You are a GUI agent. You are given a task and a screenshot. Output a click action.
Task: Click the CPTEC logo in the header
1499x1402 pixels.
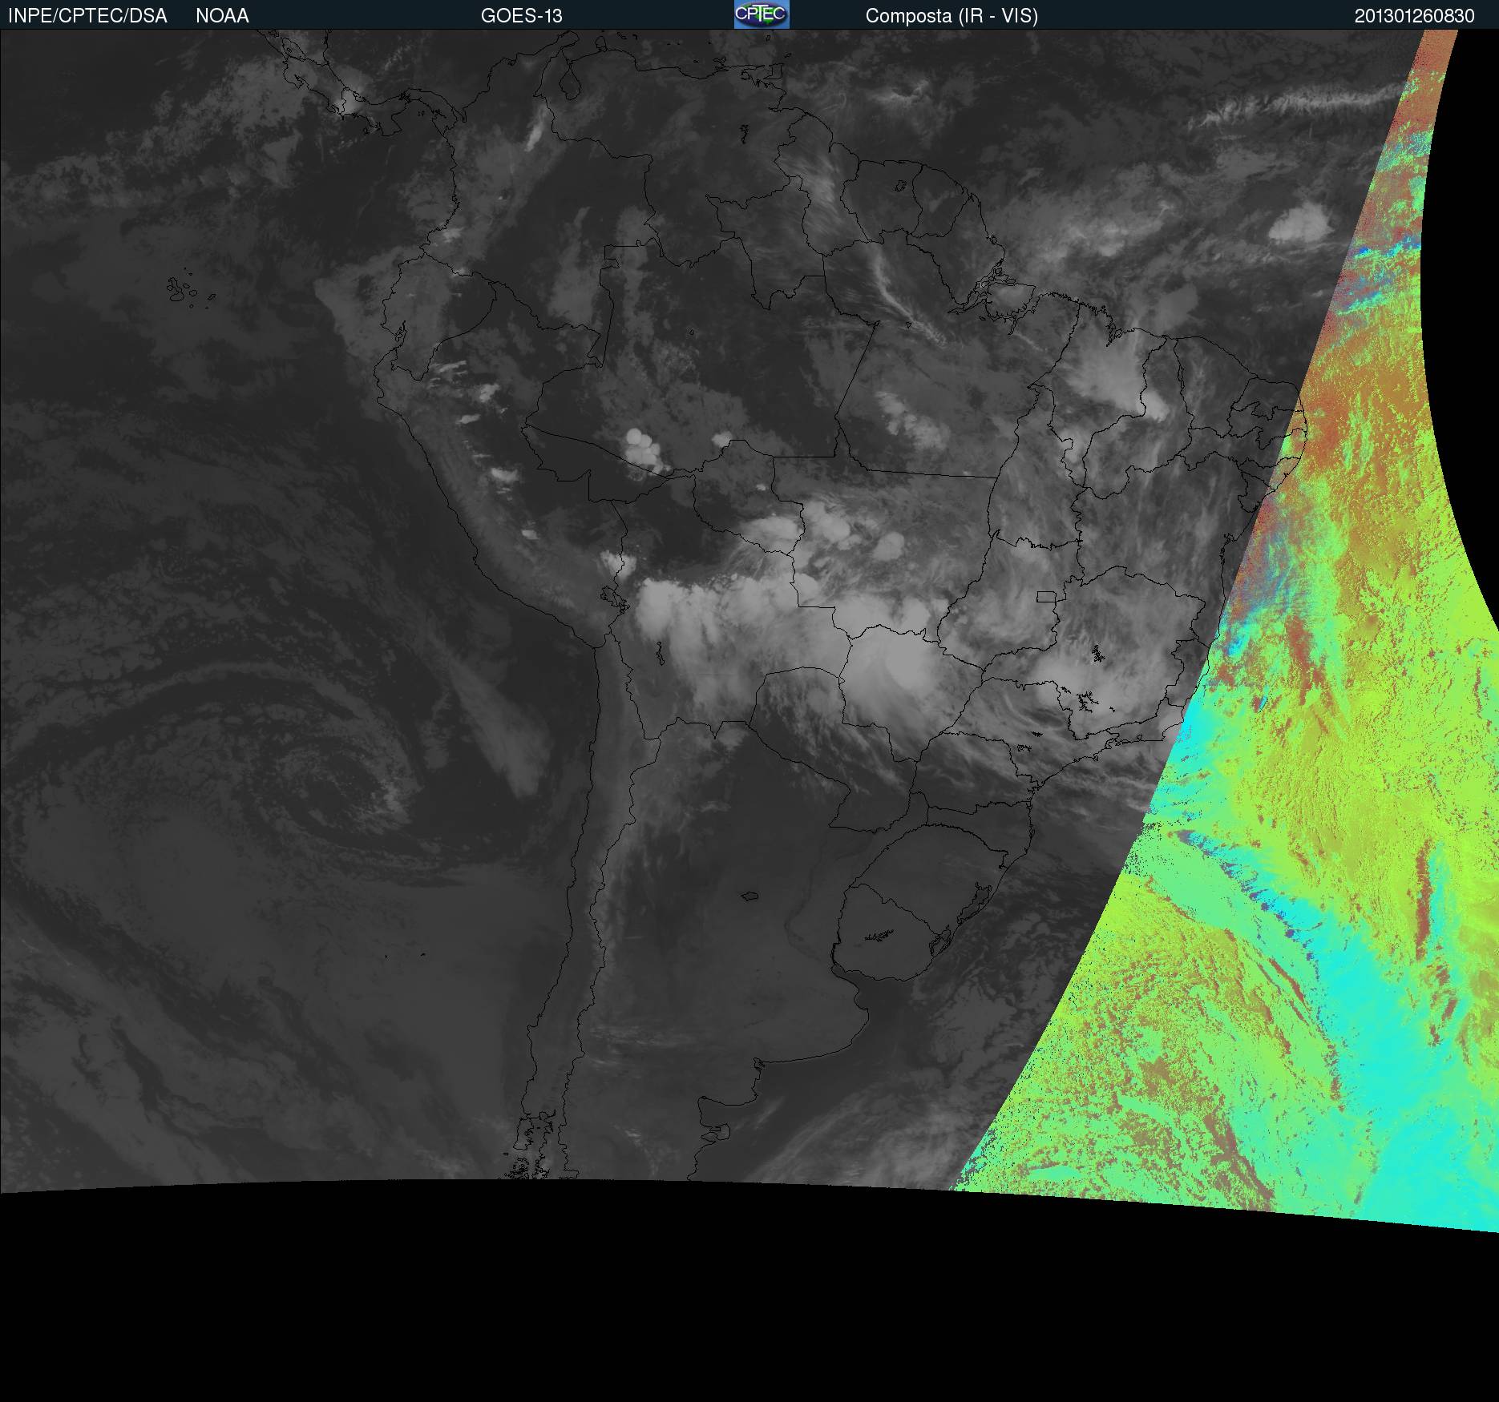[x=761, y=14]
